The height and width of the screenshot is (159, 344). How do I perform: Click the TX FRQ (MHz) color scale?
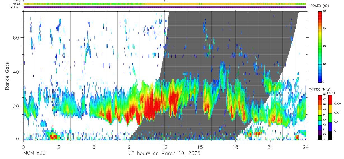pyautogui.click(x=320, y=117)
